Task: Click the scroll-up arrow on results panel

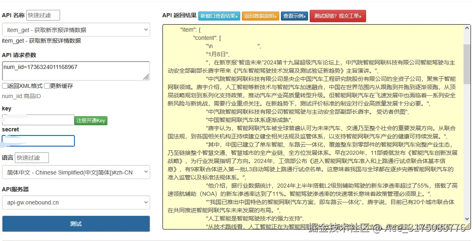Action: (x=466, y=28)
